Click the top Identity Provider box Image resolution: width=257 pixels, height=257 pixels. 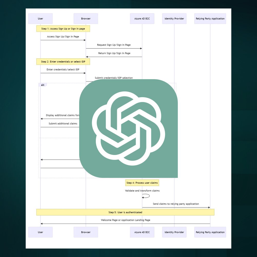tap(174, 19)
